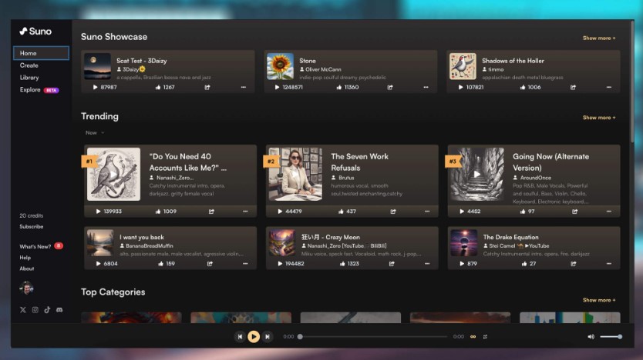Toggle the infinity loop button in player
The height and width of the screenshot is (360, 643).
tap(473, 337)
